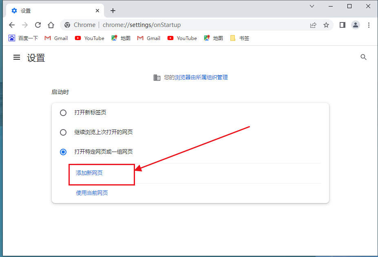
Task: Select the 设置 tab
Action: (55, 11)
